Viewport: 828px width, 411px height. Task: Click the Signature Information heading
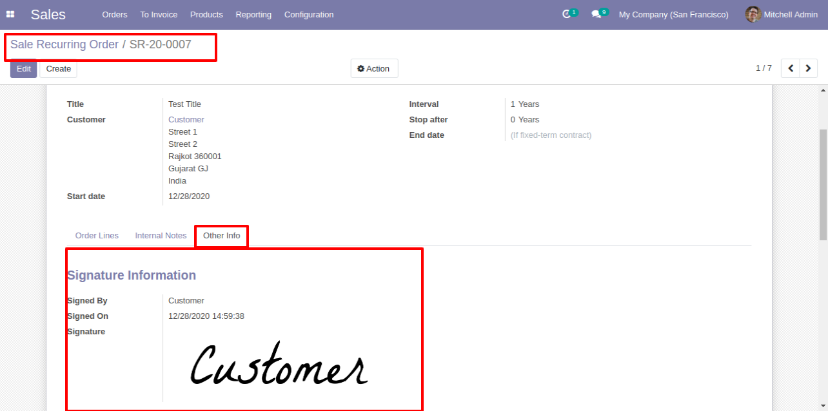click(x=132, y=275)
